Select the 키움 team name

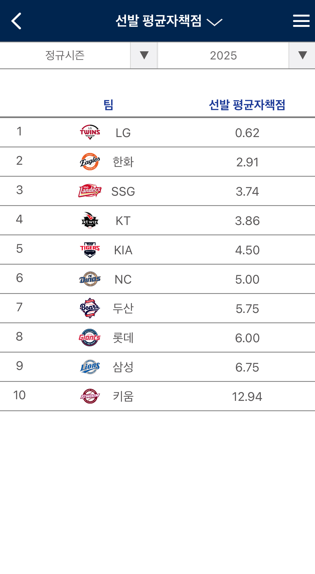point(123,397)
